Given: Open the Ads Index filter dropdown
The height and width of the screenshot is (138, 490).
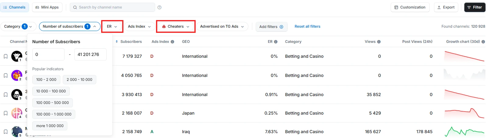Looking at the screenshot, I should tap(139, 26).
